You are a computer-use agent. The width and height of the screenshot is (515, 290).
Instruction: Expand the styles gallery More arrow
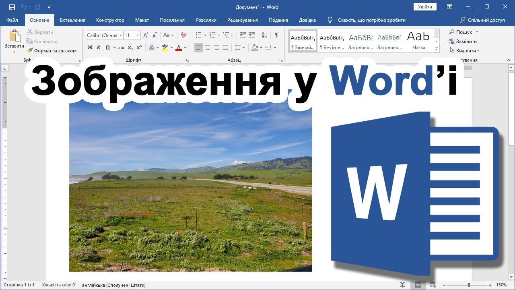pyautogui.click(x=437, y=49)
